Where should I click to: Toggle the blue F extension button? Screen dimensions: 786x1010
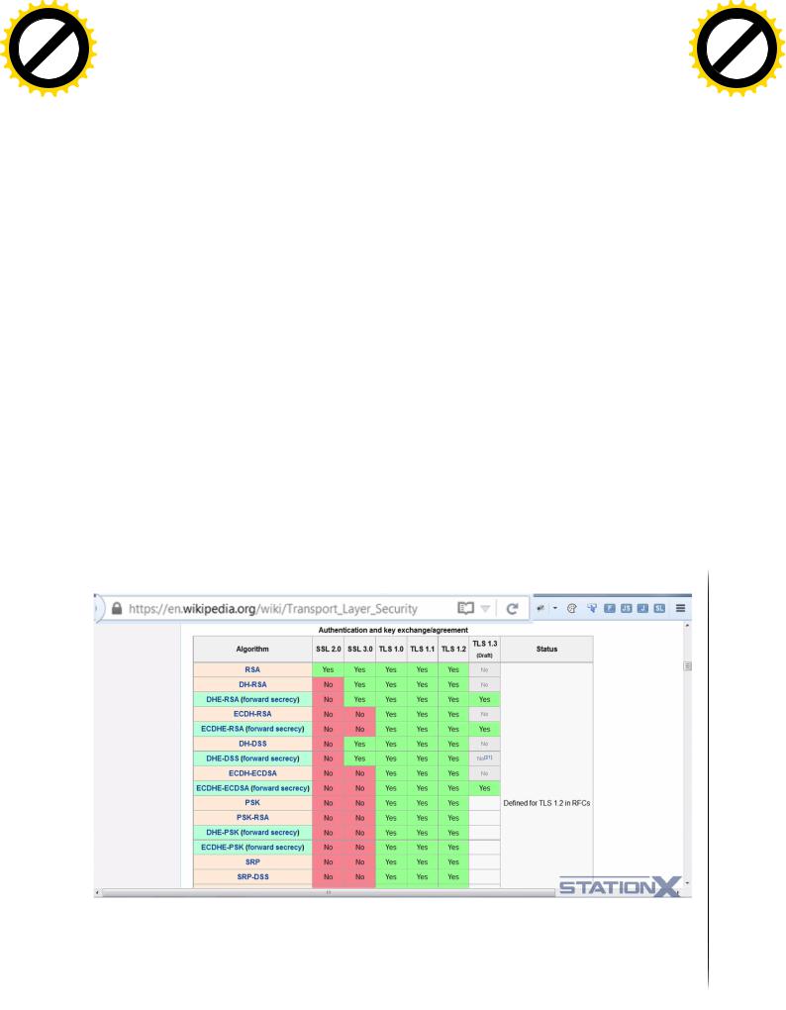coord(610,608)
